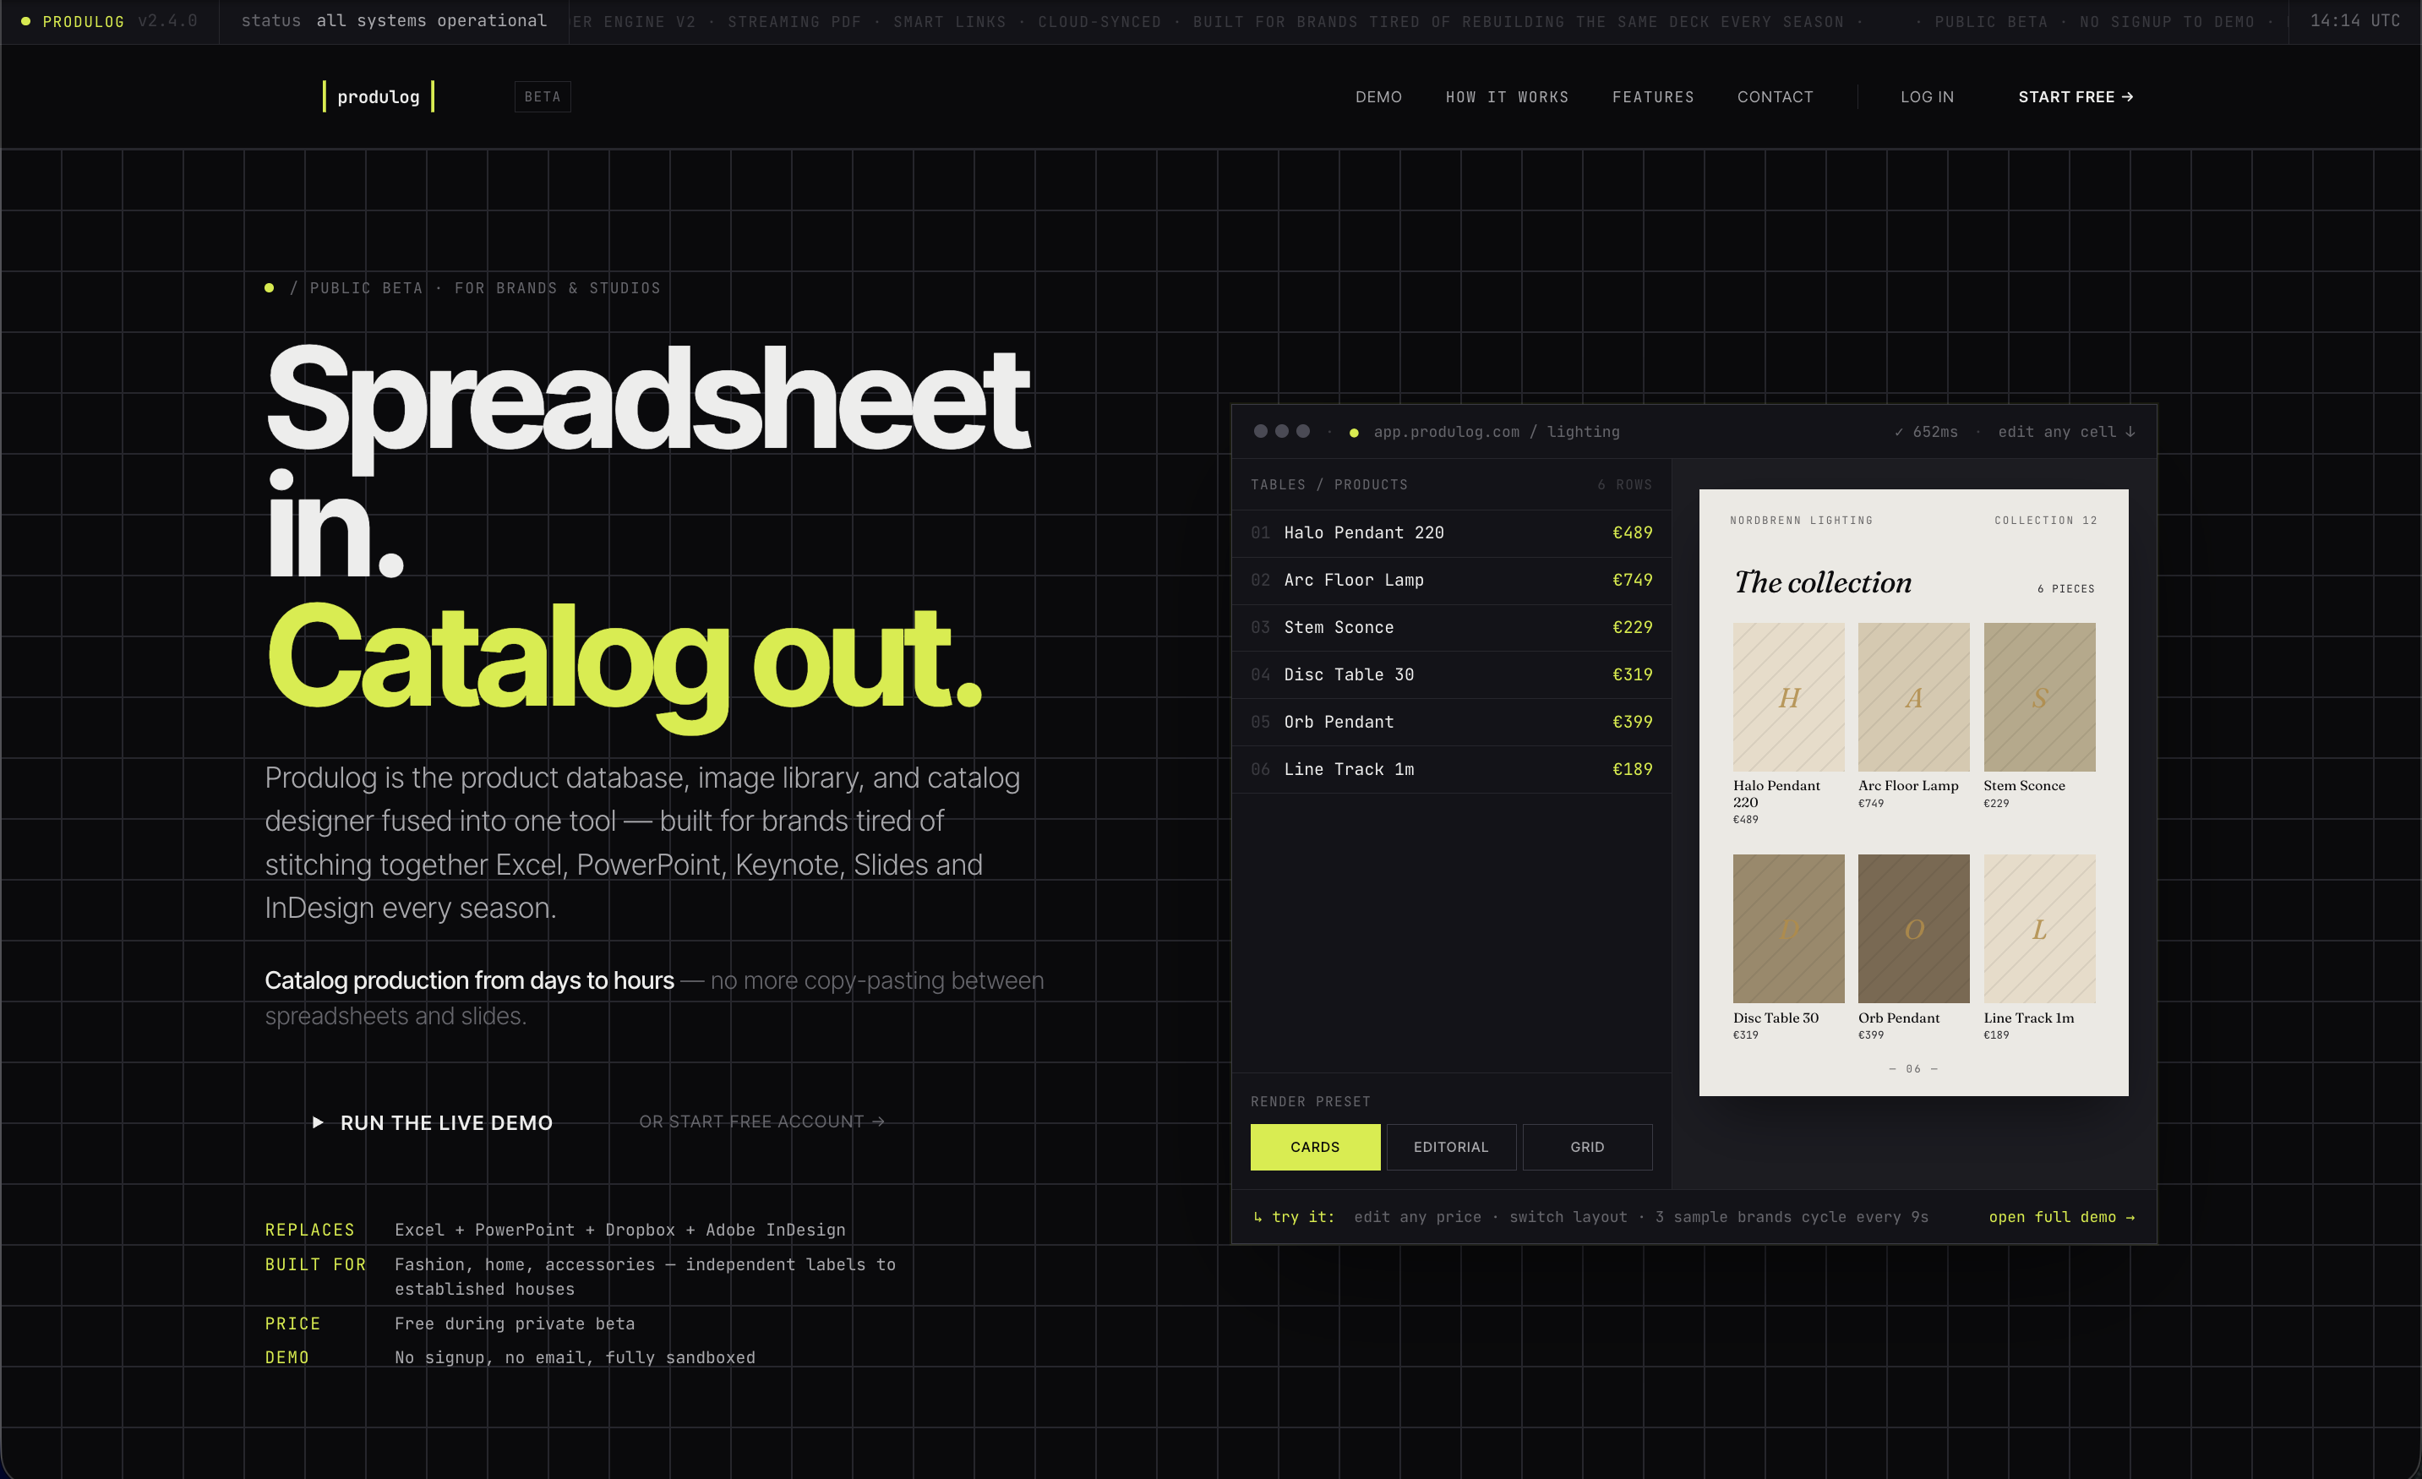
Task: Click the Disc Table 30 thumbnail
Action: pyautogui.click(x=1788, y=929)
